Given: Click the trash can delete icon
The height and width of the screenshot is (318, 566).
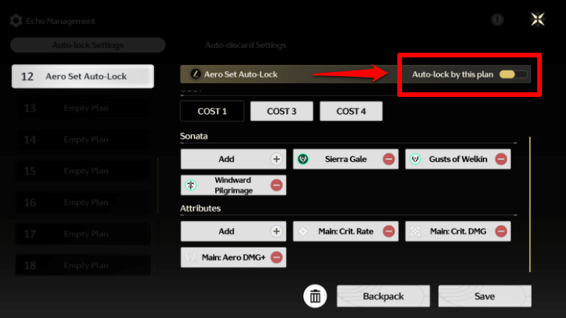Looking at the screenshot, I should (x=315, y=296).
